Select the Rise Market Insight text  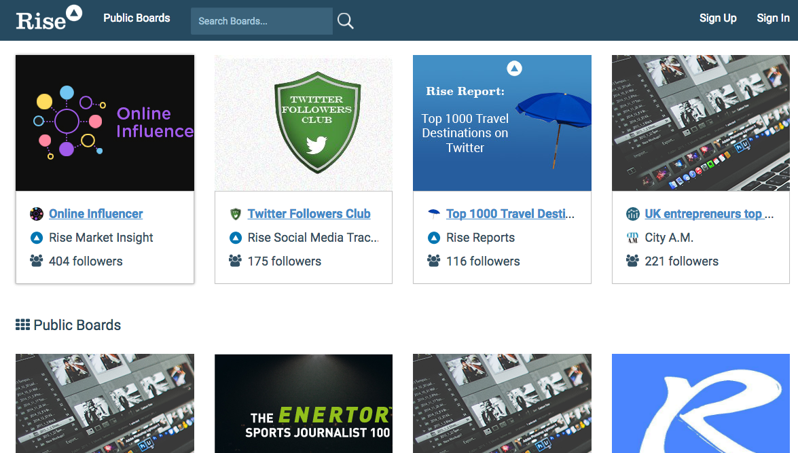coord(101,238)
